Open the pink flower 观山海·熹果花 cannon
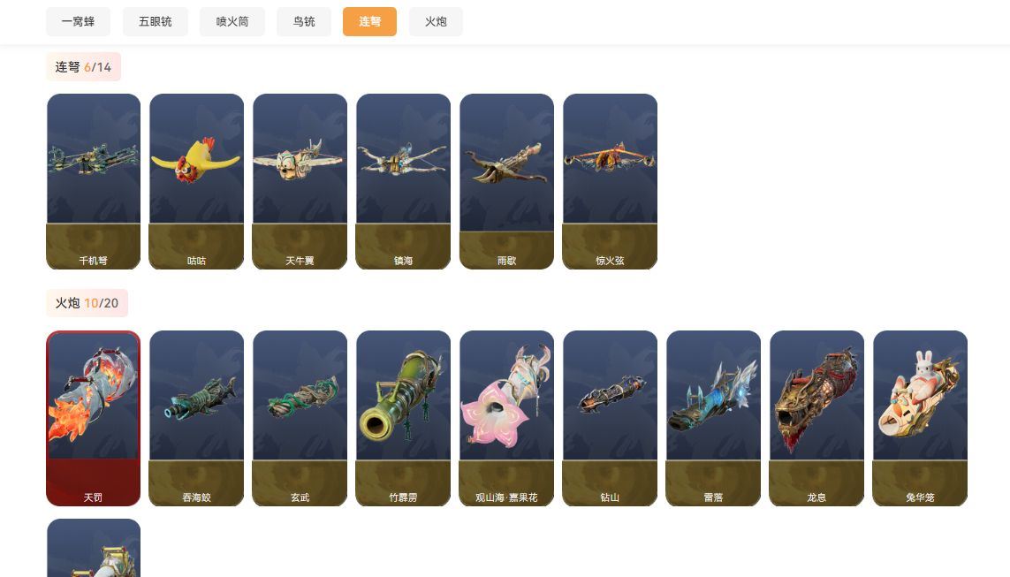The image size is (1010, 577). pyautogui.click(x=506, y=419)
